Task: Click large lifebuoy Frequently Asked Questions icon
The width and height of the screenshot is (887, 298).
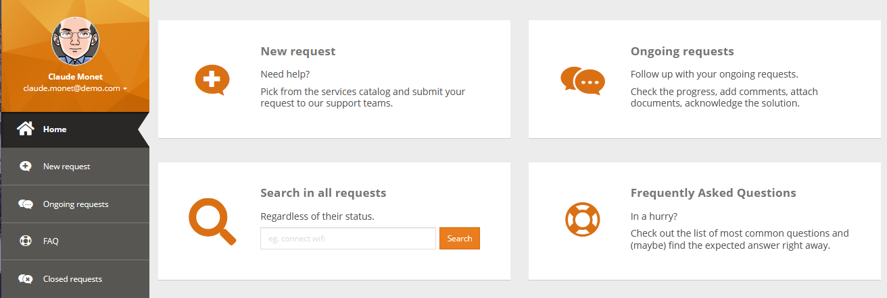Action: pos(582,220)
